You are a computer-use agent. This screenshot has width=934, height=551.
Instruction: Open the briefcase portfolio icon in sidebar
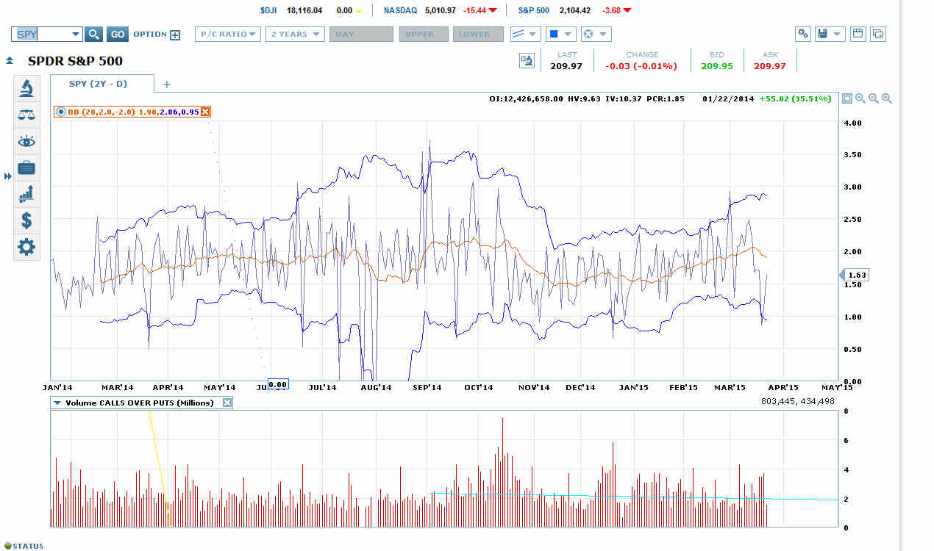pyautogui.click(x=26, y=168)
